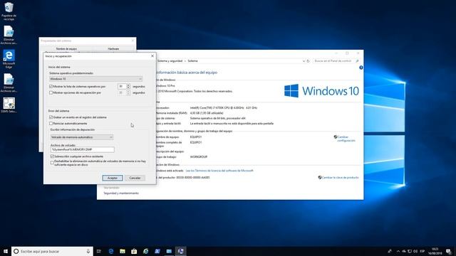456x256 pixels.
Task: Click the microphone icon in taskbar search
Action: tap(88, 251)
